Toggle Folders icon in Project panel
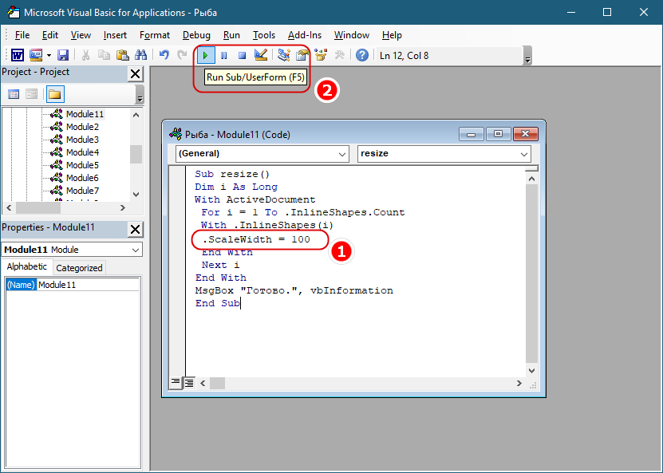 point(55,94)
